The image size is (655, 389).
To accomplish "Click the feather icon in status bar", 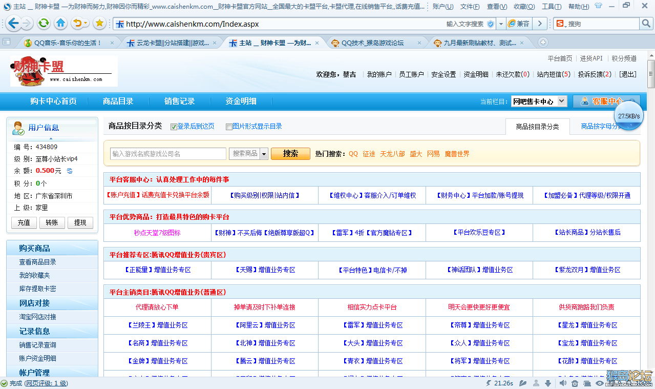I will click(x=523, y=383).
